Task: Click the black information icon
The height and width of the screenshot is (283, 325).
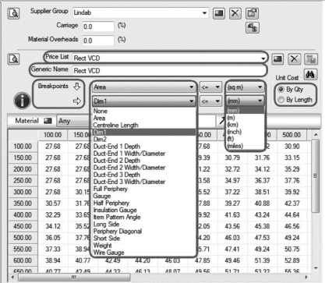Action: tap(22, 101)
